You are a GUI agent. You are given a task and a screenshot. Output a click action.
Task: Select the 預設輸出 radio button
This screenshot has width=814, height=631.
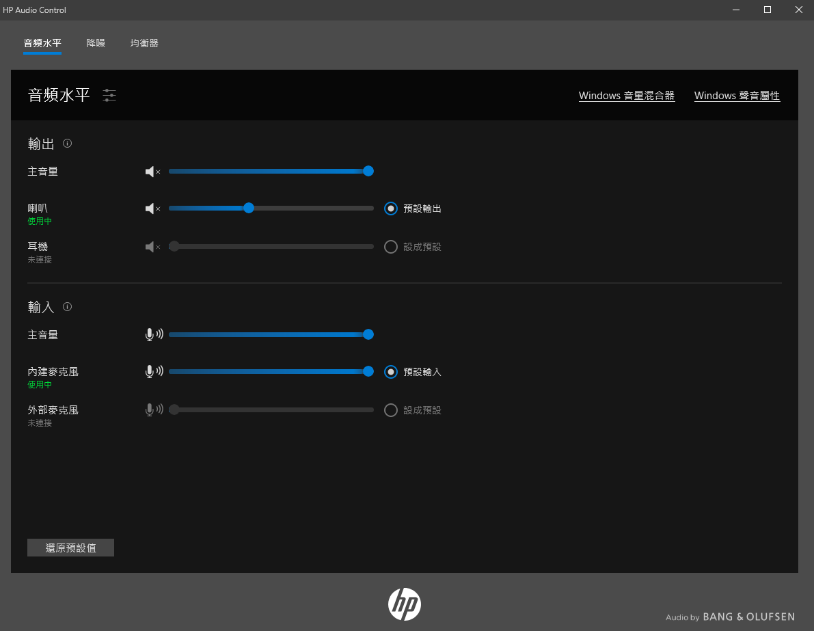coord(391,209)
